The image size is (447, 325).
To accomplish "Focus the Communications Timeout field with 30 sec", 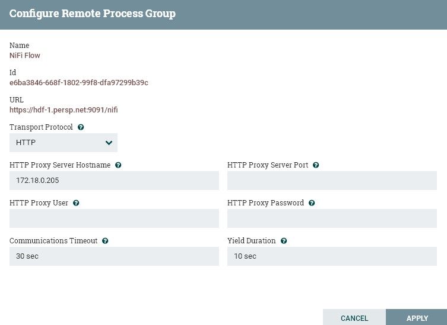I will pos(114,256).
